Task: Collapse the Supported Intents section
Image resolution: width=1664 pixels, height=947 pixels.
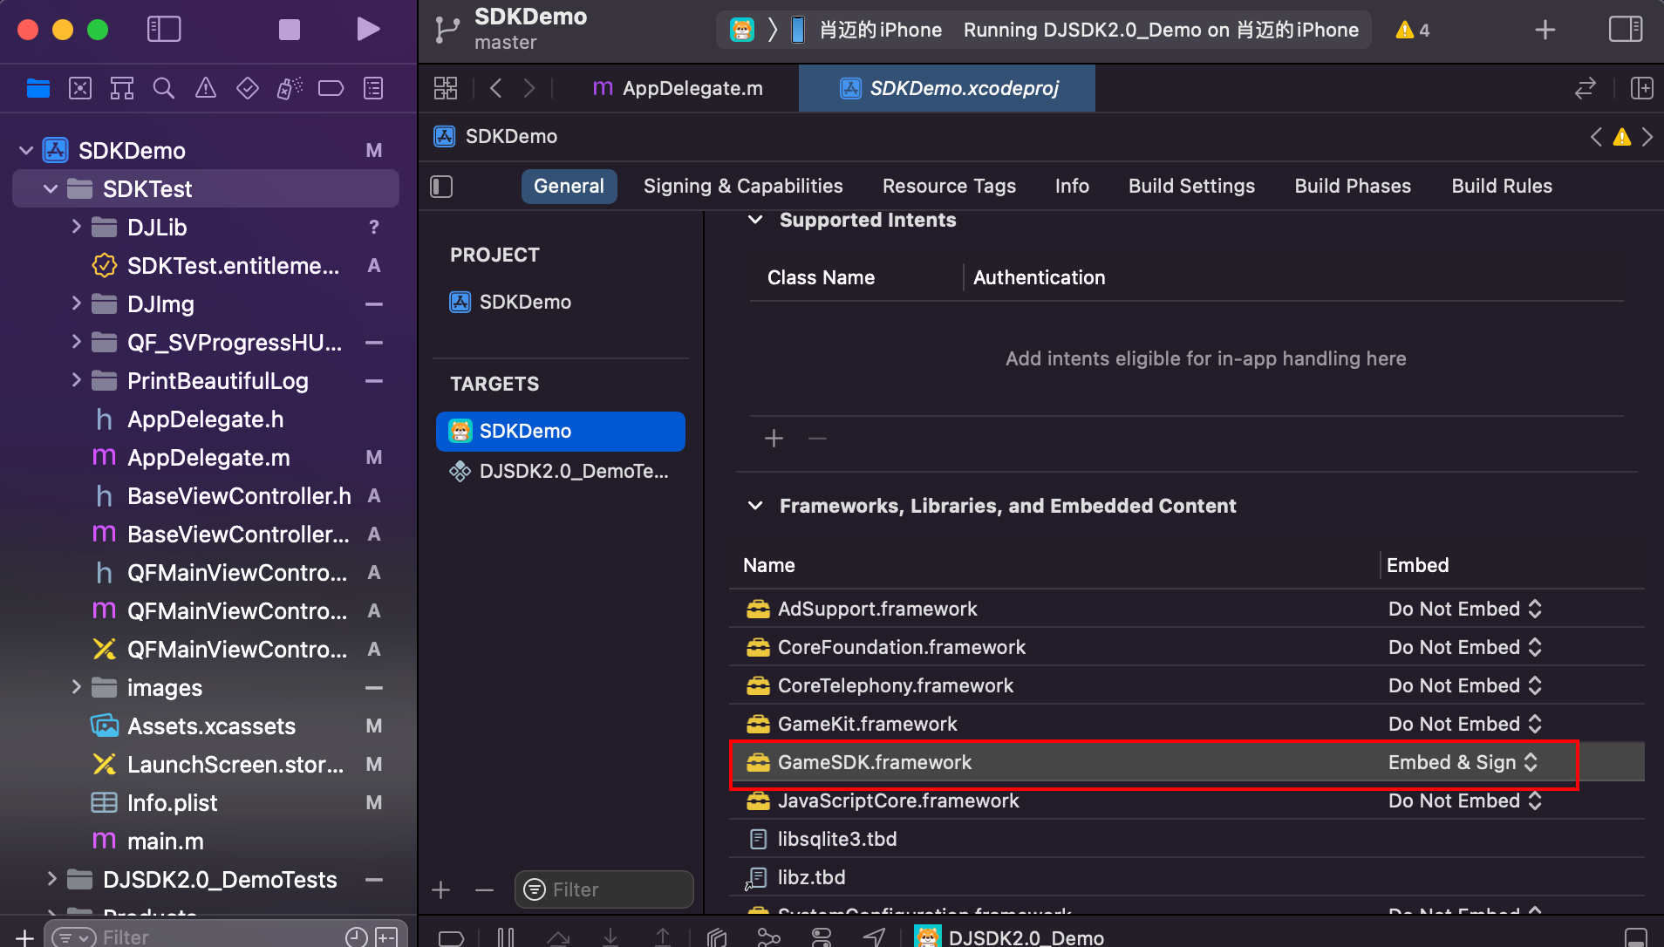Action: click(755, 220)
